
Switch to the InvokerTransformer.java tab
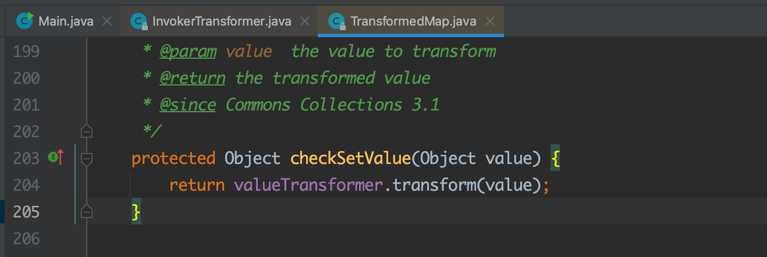tap(221, 22)
